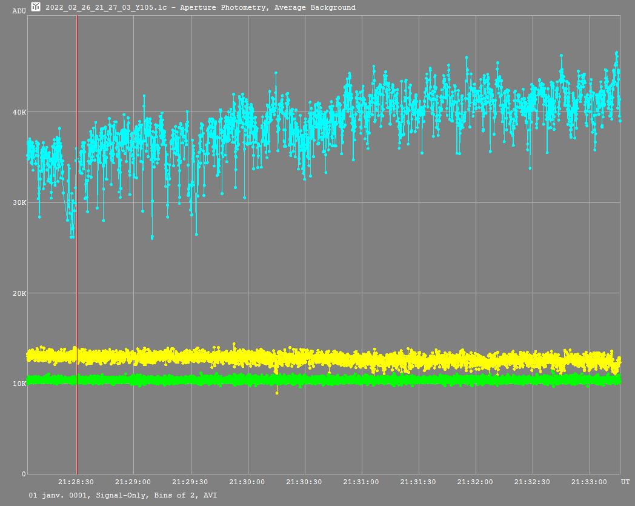Click the 21:28:30 time axis label
Screen dimensions: 635x506
[x=76, y=482]
